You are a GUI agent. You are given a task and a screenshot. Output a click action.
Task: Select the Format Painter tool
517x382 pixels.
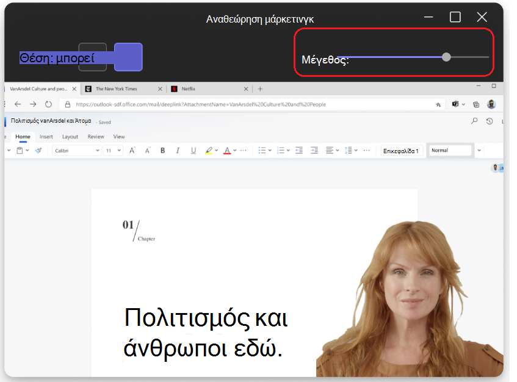click(38, 150)
